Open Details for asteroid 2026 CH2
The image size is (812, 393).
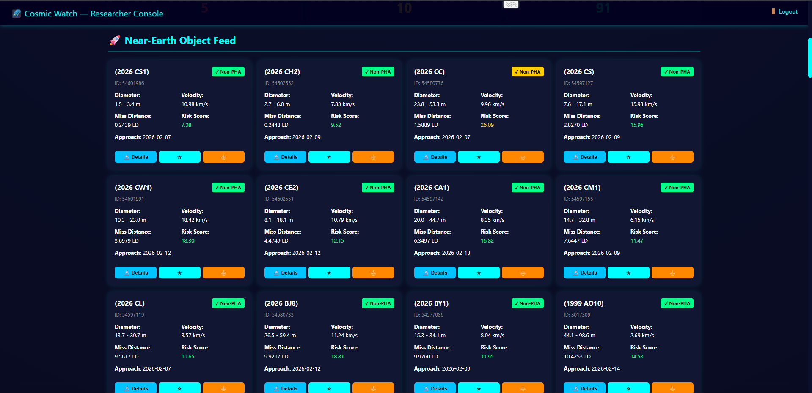(x=285, y=157)
